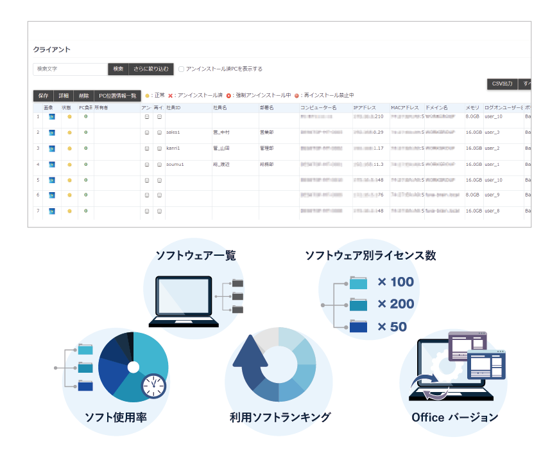Click the yellow status dot for sales1
The width and height of the screenshot is (559, 455).
click(x=69, y=133)
